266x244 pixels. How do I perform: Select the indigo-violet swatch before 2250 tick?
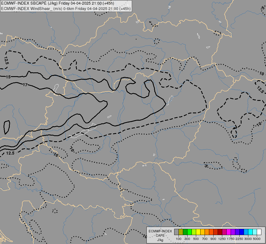[x=237, y=232]
